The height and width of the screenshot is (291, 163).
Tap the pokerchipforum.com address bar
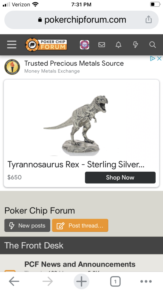[x=81, y=20]
